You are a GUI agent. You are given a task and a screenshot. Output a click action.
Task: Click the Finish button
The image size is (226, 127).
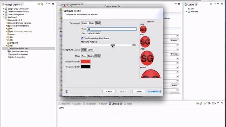pyautogui.click(x=154, y=92)
